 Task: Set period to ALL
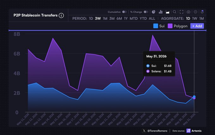pos(152,19)
